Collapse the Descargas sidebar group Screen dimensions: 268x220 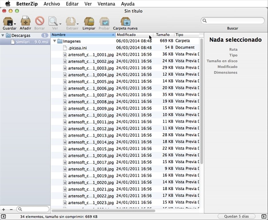(x=3, y=36)
